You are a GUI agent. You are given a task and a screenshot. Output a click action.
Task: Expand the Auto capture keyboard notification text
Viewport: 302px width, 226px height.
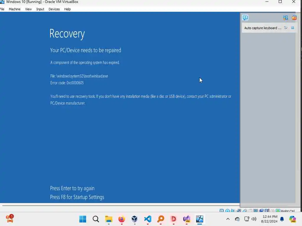coord(263,28)
